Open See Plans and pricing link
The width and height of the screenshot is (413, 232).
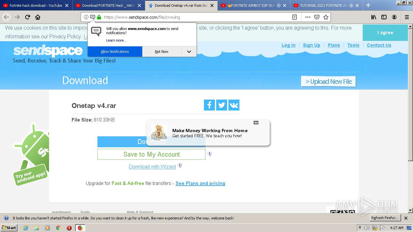point(200,183)
